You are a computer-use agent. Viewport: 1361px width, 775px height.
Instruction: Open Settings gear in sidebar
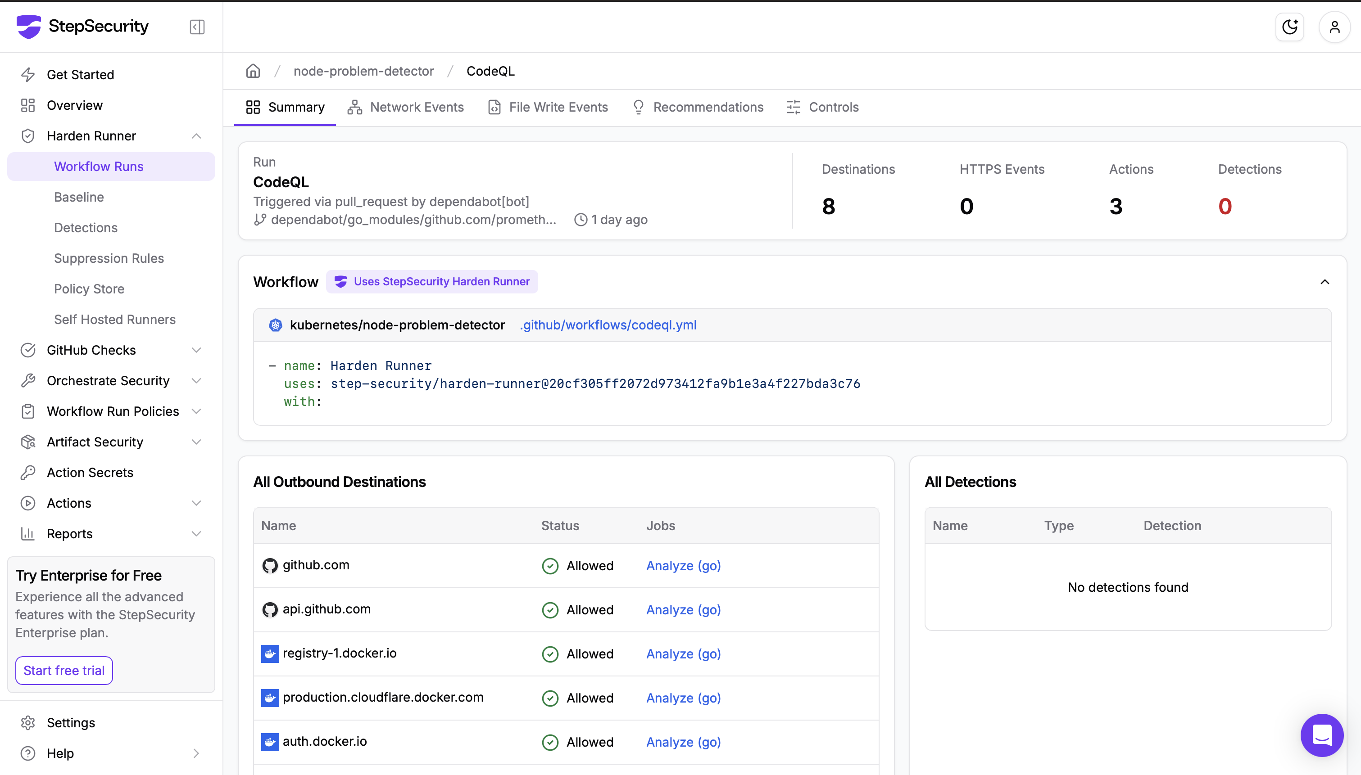point(27,722)
